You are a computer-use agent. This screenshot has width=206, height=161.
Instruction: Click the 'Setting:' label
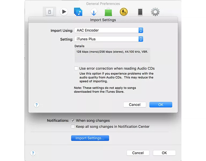click(x=67, y=39)
